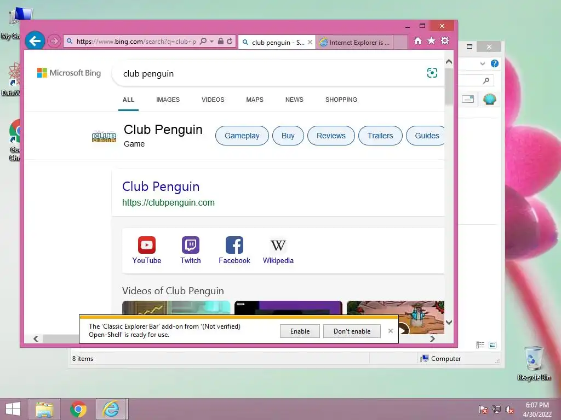Click the network tray icon
561x420 pixels.
(x=496, y=410)
